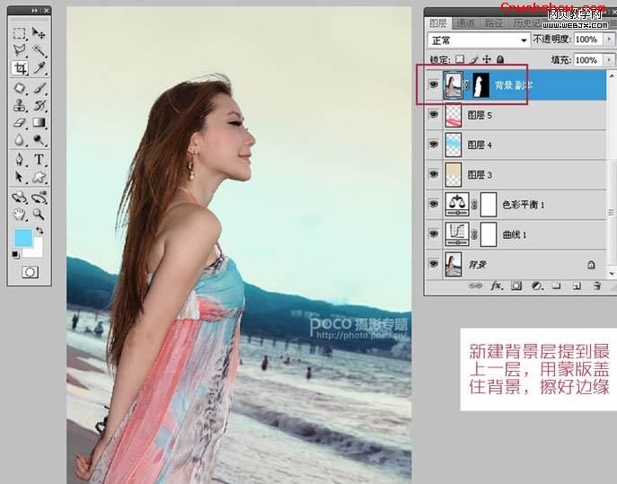Switch to the 历史记录 tab
The width and height of the screenshot is (617, 484).
(x=528, y=22)
